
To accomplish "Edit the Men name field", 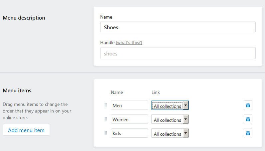I will pyautogui.click(x=129, y=106).
